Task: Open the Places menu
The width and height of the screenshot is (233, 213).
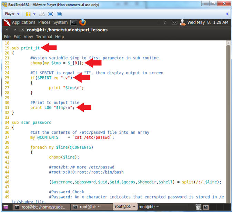Action: point(44,22)
